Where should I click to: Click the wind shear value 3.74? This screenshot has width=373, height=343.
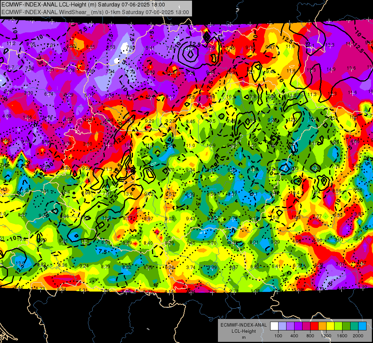[191, 268]
